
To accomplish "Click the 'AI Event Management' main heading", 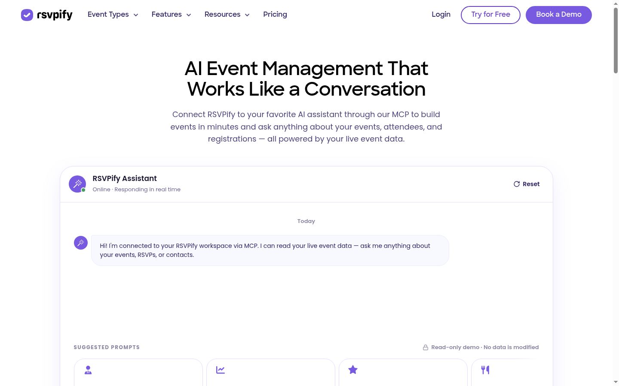I will click(306, 78).
